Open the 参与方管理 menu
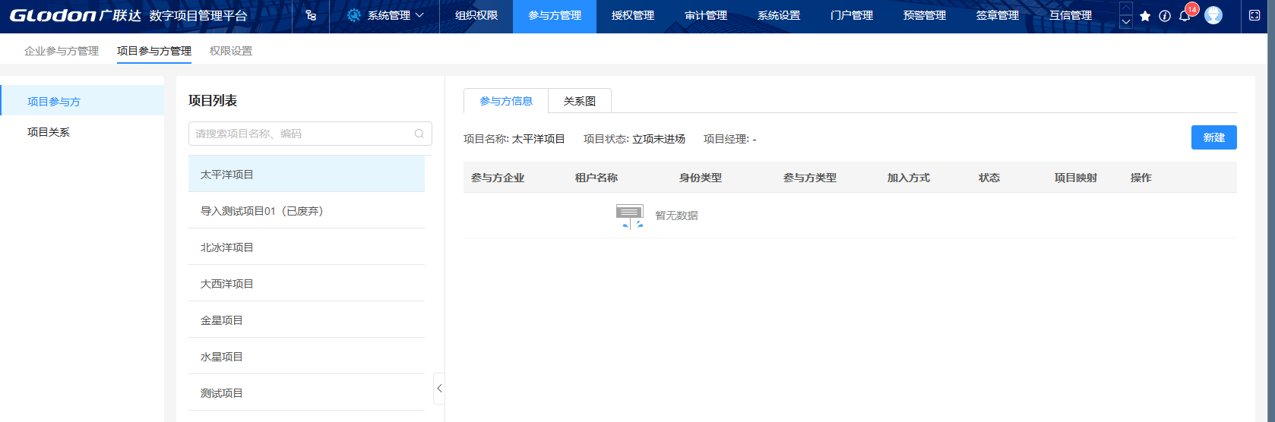1275x422 pixels. click(555, 15)
